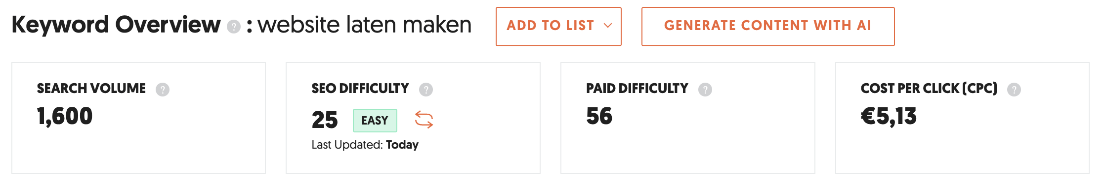Click the Keyword Overview heading
1105x189 pixels.
(116, 25)
